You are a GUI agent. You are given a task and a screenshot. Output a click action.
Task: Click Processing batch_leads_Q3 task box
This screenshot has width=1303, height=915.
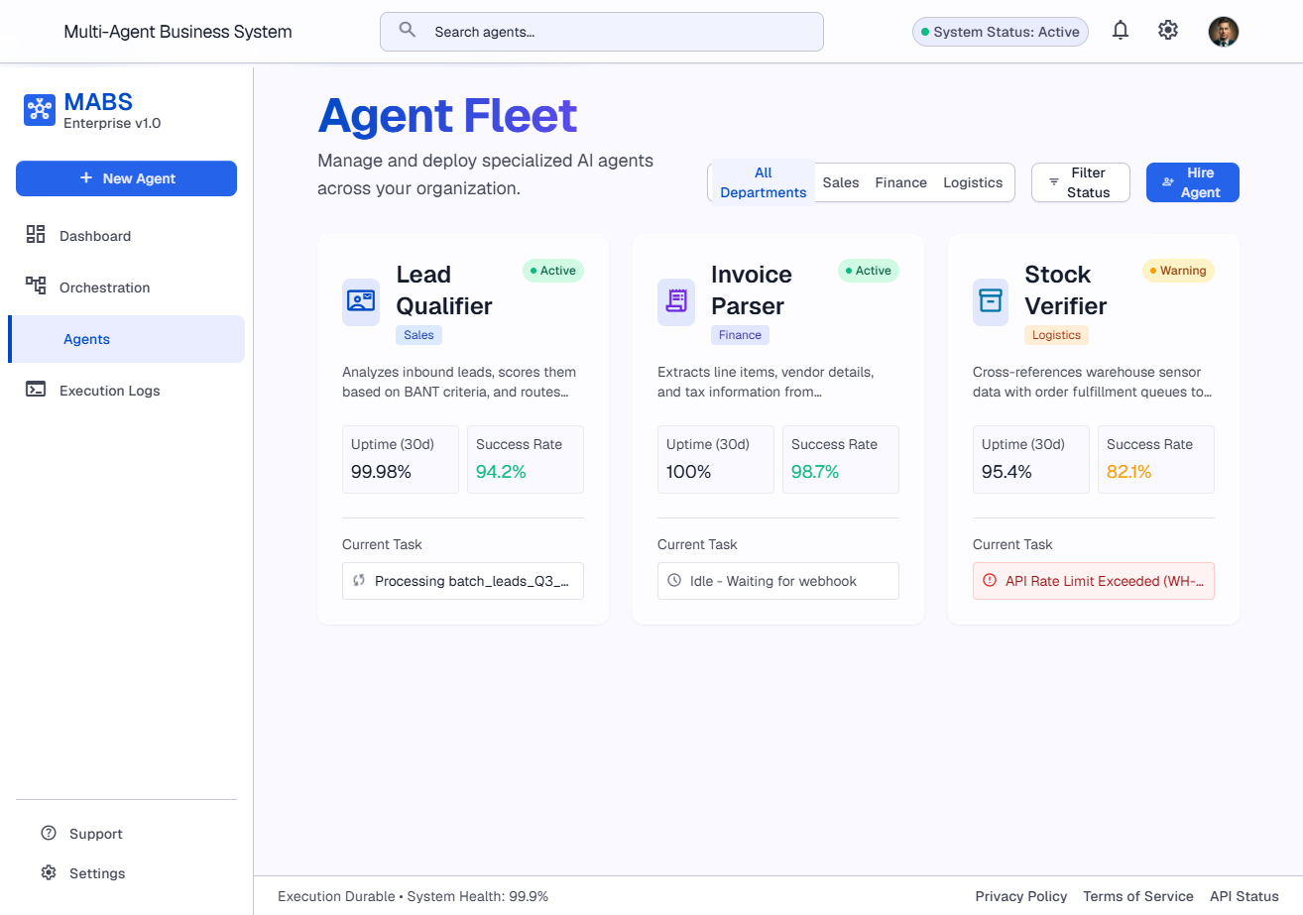(463, 581)
